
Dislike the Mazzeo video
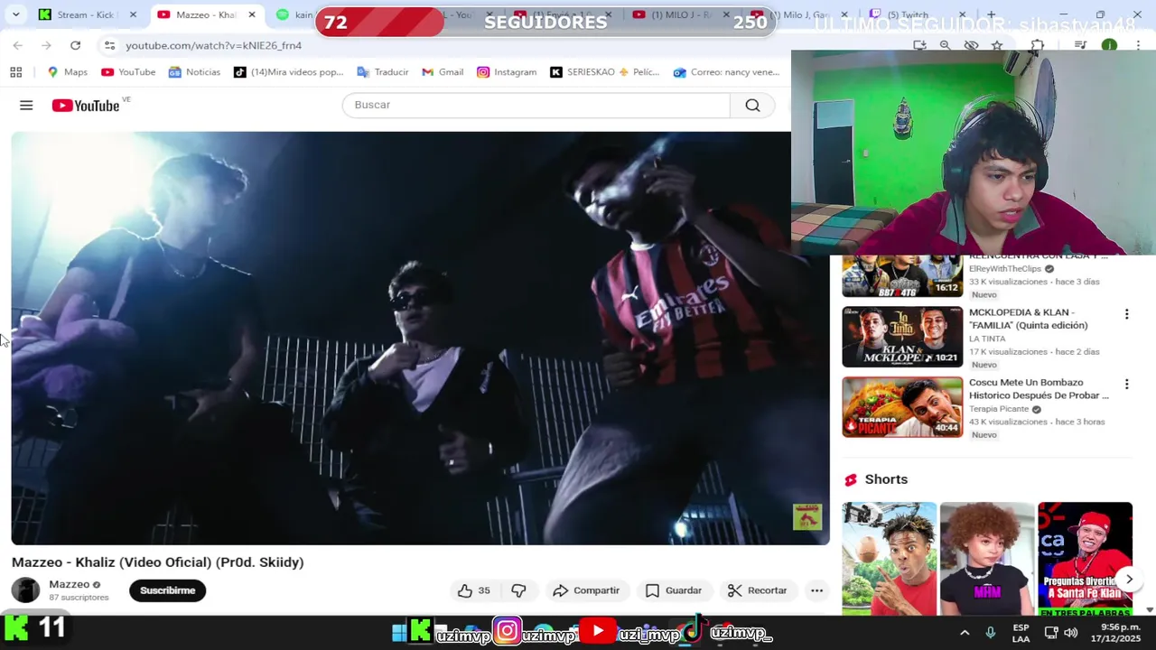coord(518,590)
